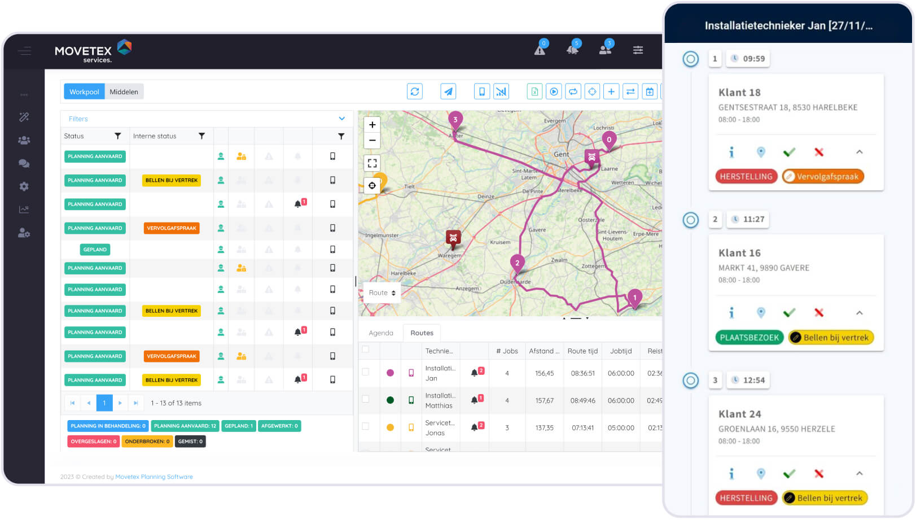Image resolution: width=916 pixels, height=520 pixels.
Task: Tick the checkbox for Installati... Jan route
Action: click(366, 372)
